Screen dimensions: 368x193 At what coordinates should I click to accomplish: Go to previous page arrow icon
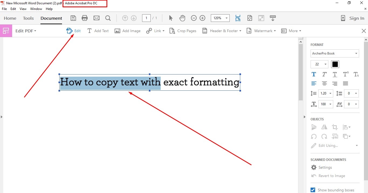125,18
